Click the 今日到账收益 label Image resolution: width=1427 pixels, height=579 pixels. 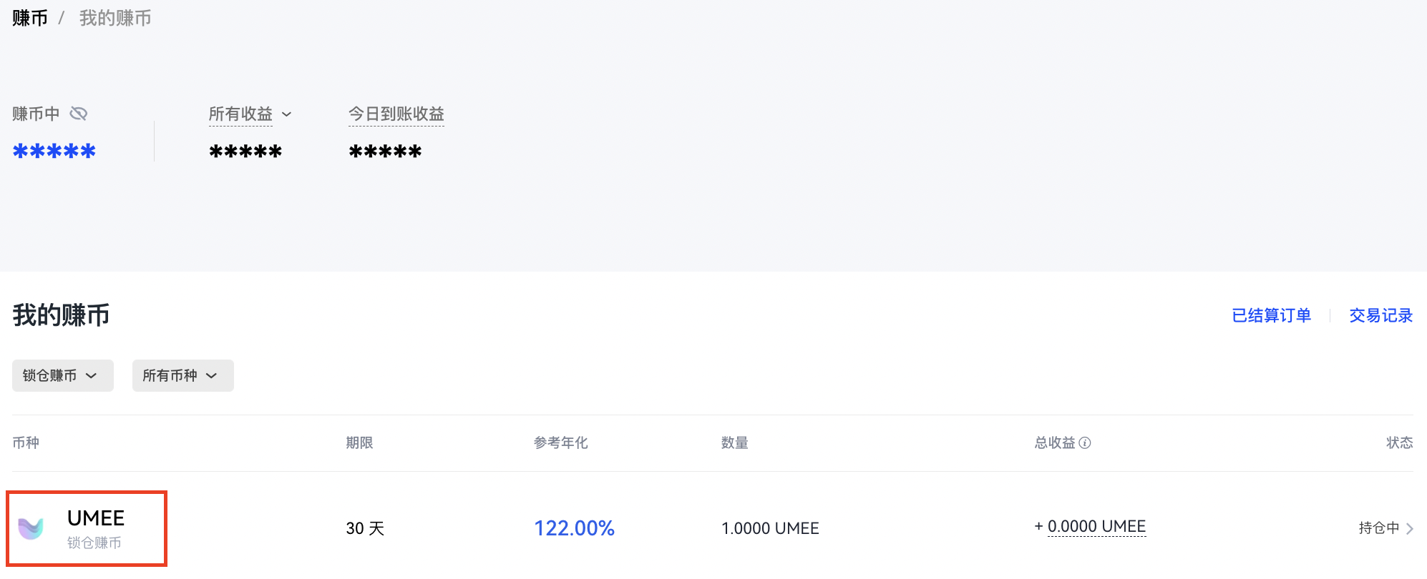tap(396, 114)
